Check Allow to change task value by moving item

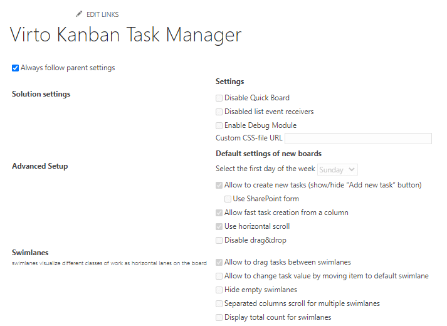pyautogui.click(x=219, y=276)
